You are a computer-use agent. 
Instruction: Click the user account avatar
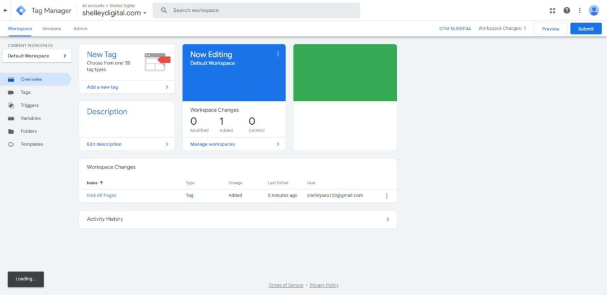click(594, 11)
